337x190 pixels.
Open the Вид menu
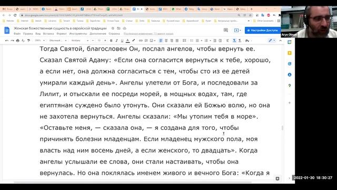[x=38, y=34]
